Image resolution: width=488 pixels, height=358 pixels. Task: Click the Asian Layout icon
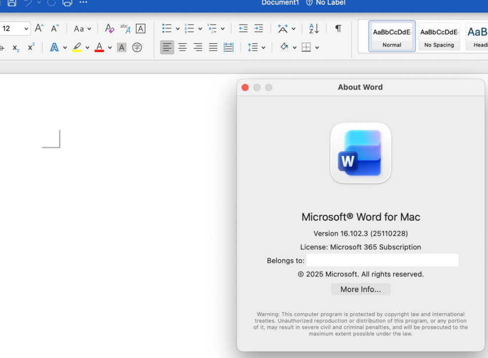282,28
